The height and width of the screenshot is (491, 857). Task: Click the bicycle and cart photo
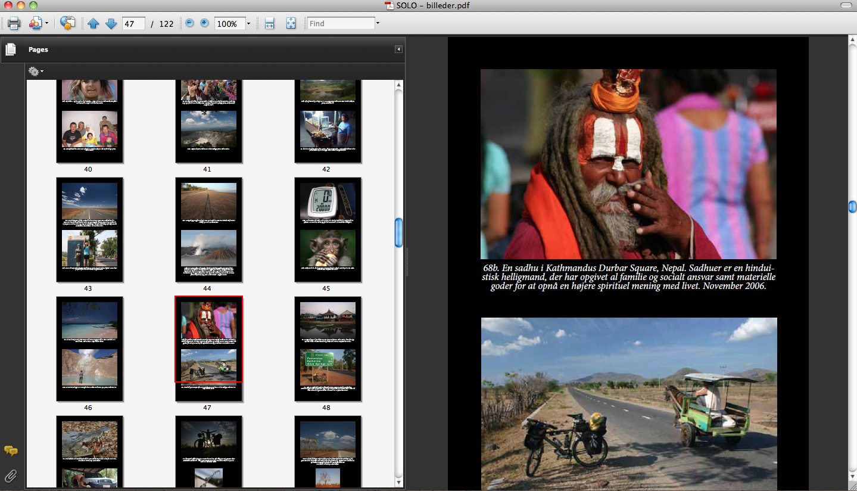(x=629, y=404)
